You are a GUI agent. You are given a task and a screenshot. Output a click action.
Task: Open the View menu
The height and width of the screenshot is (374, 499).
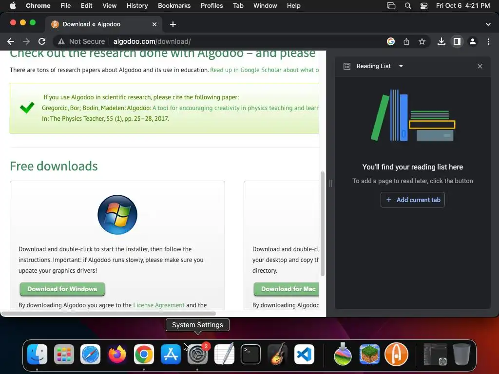109,6
